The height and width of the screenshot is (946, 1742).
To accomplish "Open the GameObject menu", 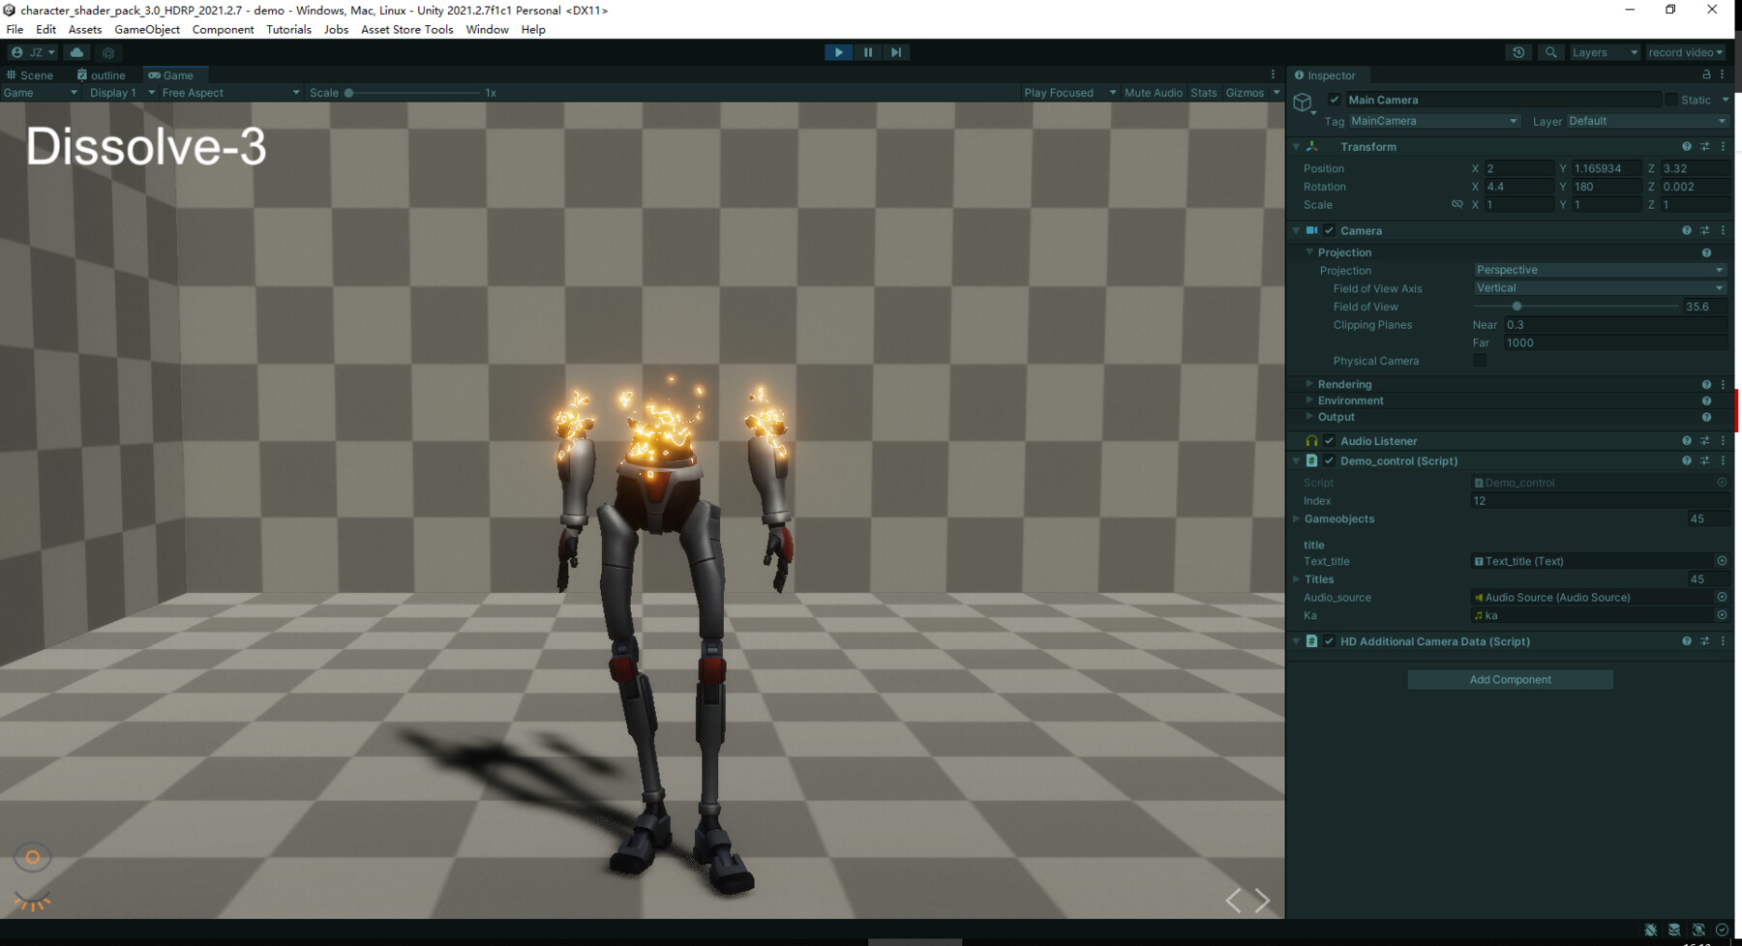I will (x=147, y=29).
